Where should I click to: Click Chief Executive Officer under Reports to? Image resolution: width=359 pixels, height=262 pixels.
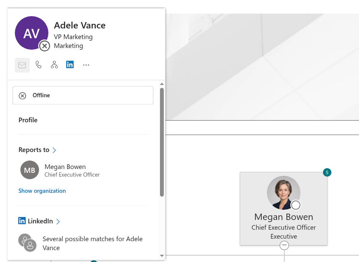72,175
